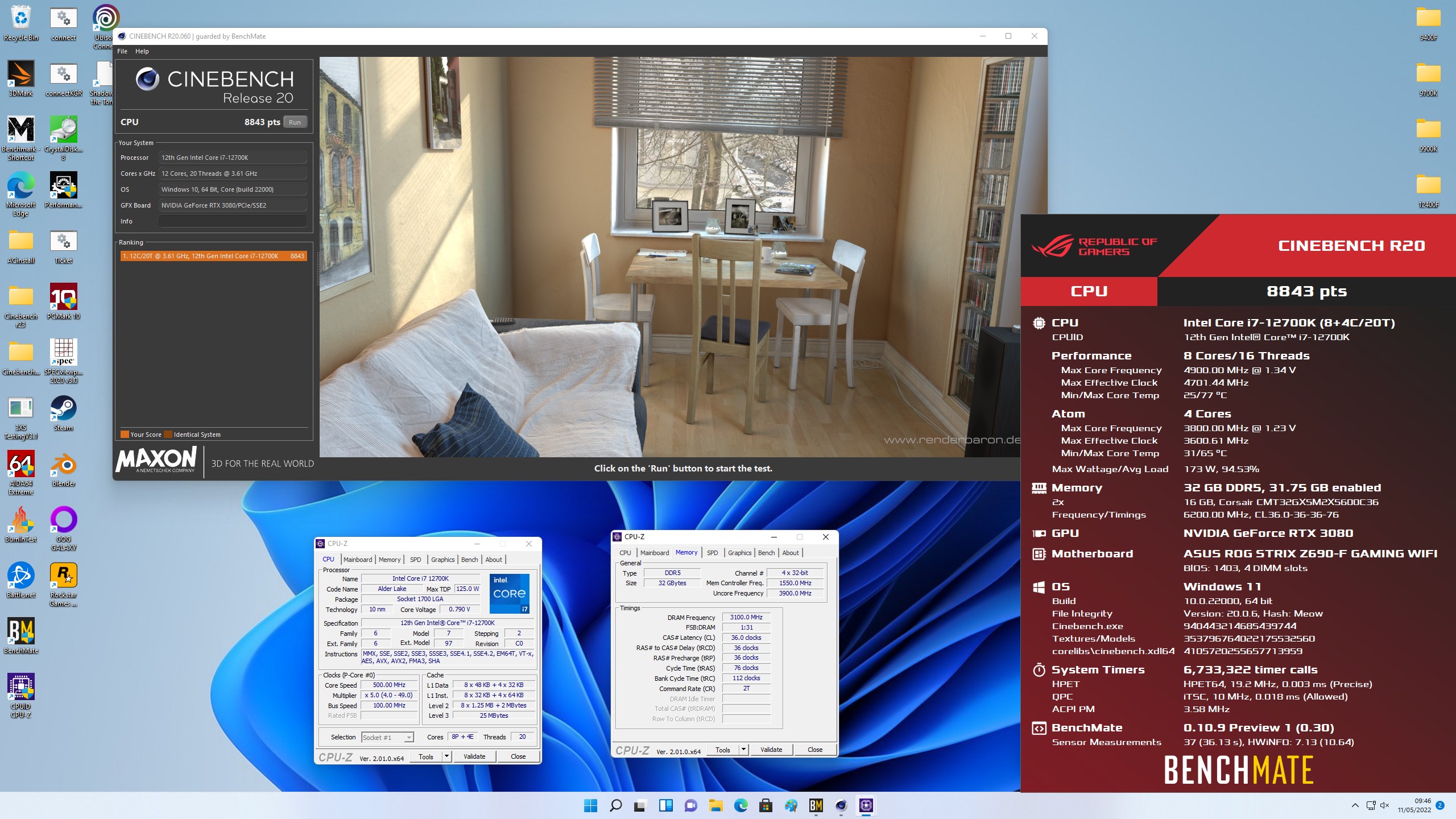Open BenchMate desktop shortcut

pos(21,636)
